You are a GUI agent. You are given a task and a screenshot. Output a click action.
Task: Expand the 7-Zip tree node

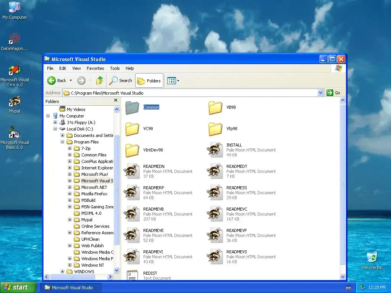[69, 148]
